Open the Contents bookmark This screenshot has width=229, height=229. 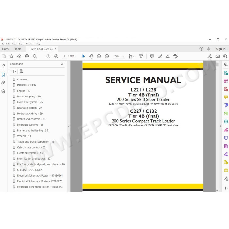coord(22,79)
